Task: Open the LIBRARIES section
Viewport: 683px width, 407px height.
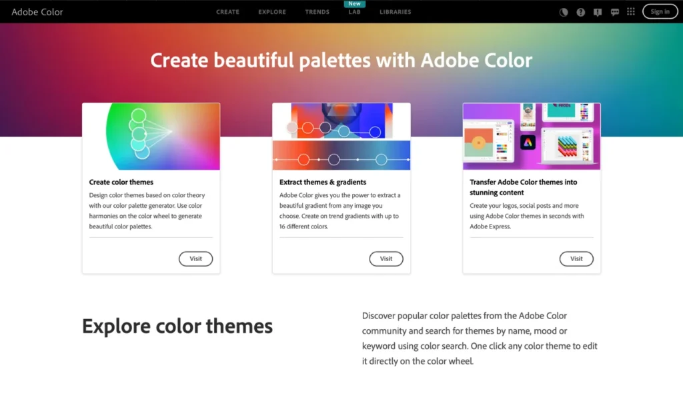Action: [x=395, y=11]
